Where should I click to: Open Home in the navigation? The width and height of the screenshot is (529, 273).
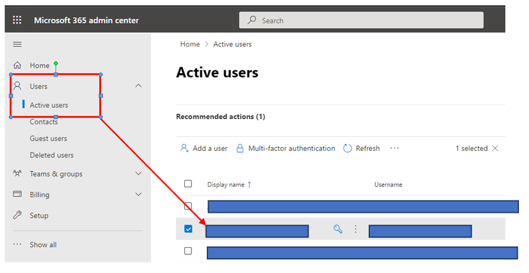coord(40,65)
